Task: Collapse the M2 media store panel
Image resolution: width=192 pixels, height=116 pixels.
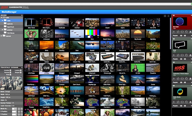Action: (191, 39)
